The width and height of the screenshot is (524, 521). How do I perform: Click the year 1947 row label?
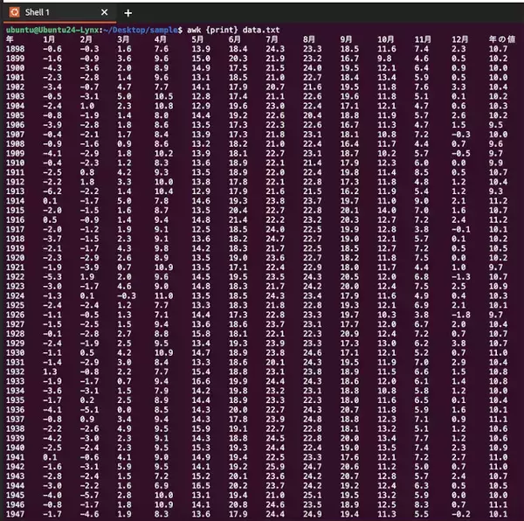tap(16, 514)
